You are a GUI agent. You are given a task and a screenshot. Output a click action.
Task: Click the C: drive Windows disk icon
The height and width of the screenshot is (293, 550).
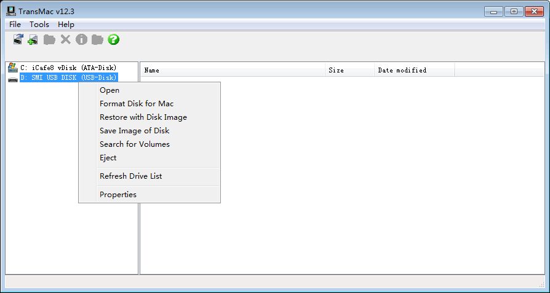(12, 68)
